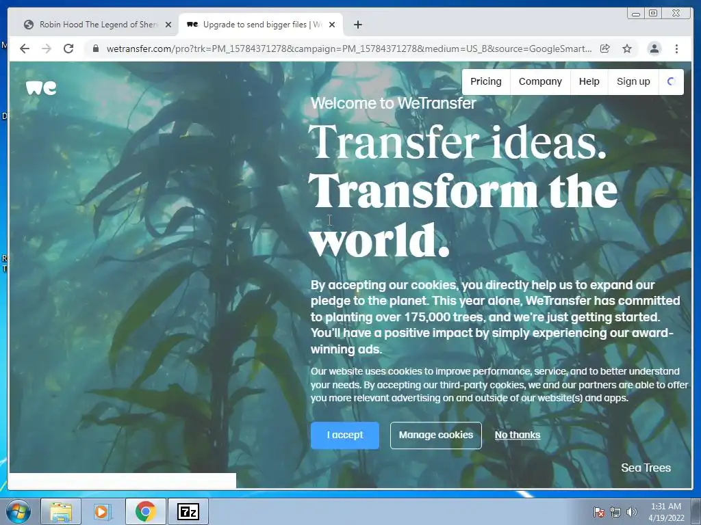Close the Robin Hood tab
The width and height of the screenshot is (701, 525).
168,25
